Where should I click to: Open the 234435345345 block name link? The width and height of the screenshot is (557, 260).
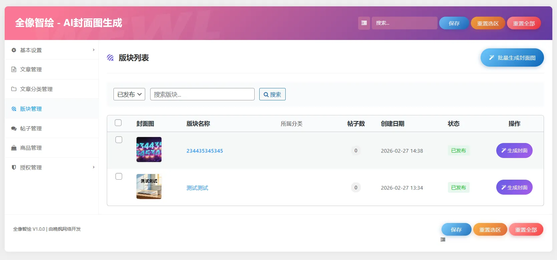click(x=205, y=151)
